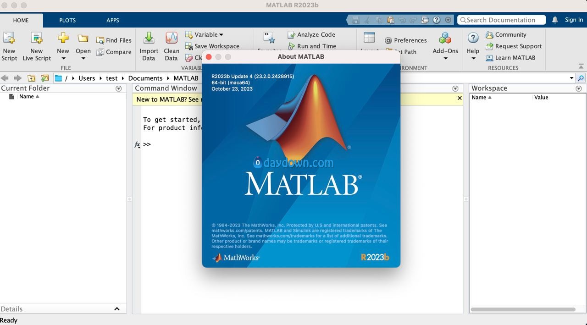Go back to previous folder
587x325 pixels.
click(x=5, y=78)
